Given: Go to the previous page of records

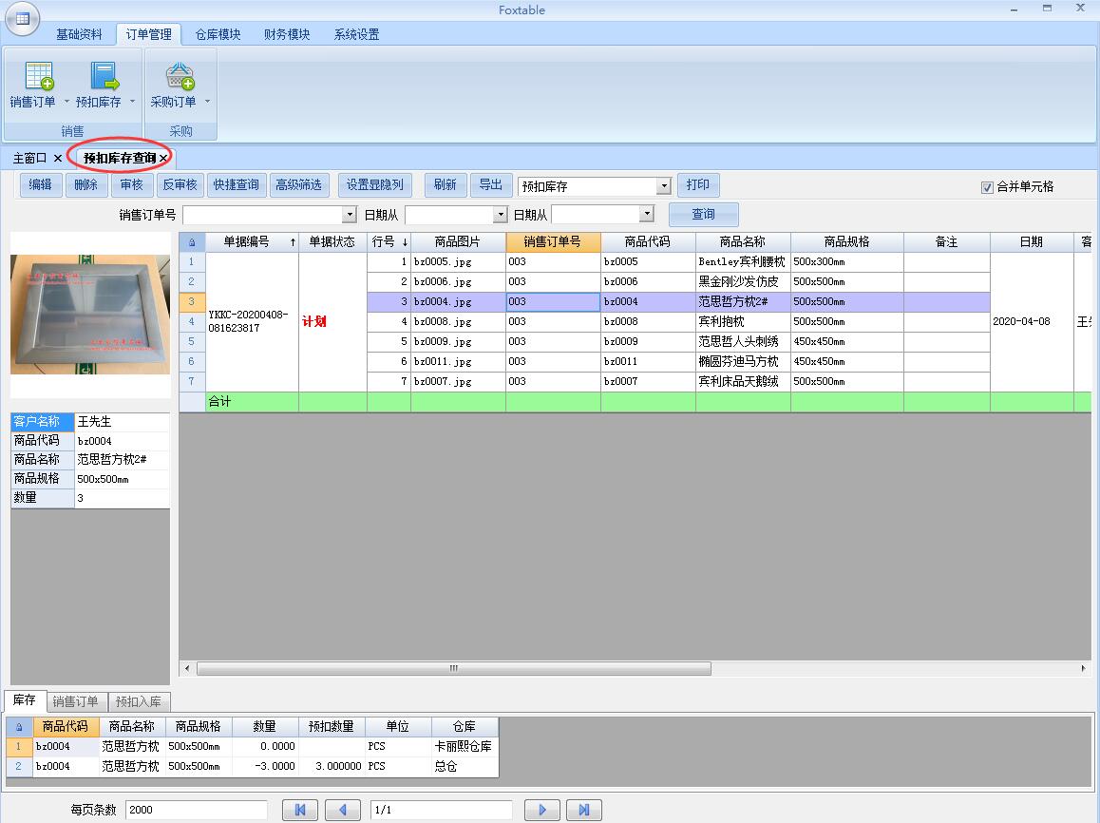Looking at the screenshot, I should point(342,810).
